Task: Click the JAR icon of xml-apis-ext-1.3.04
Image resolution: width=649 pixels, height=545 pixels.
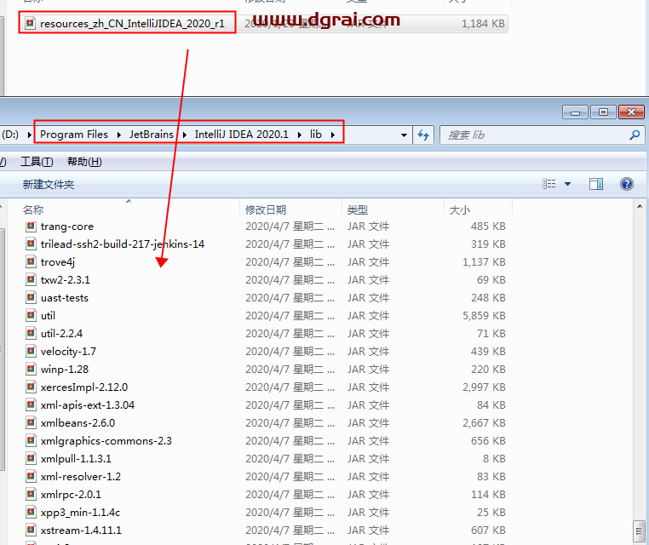Action: 31,404
